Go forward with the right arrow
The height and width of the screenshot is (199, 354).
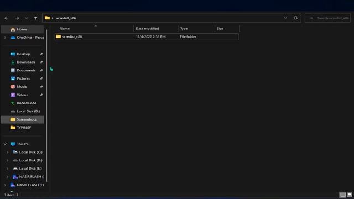(17, 18)
